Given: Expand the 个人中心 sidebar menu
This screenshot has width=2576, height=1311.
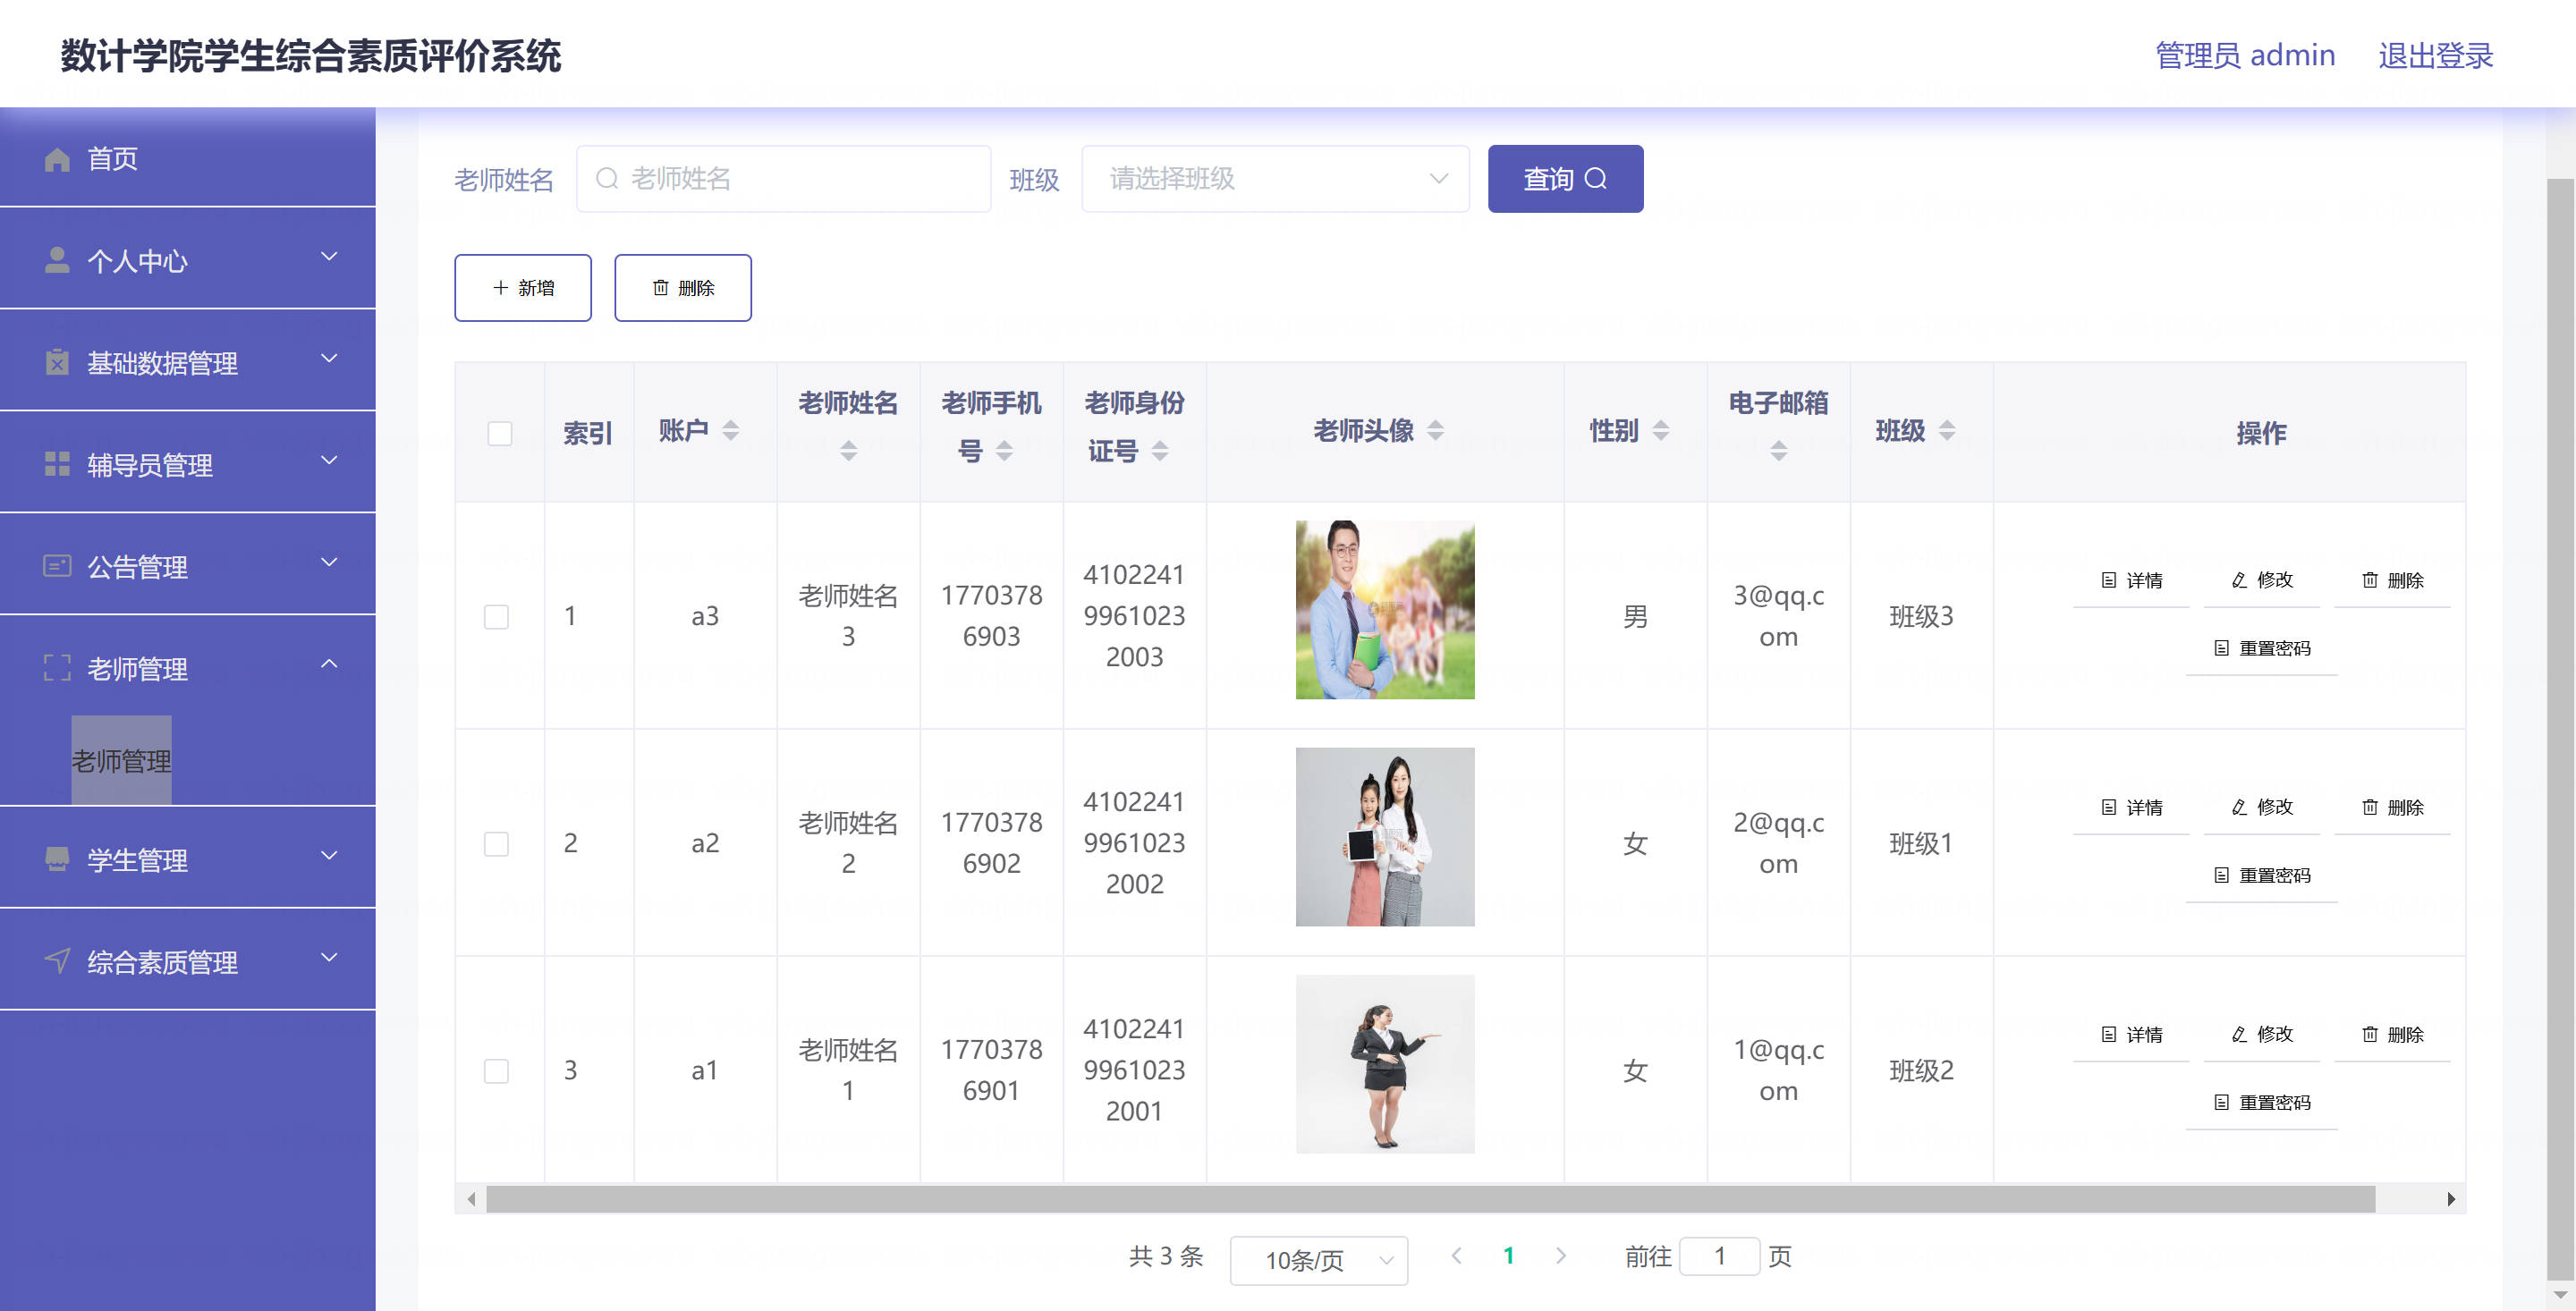Looking at the screenshot, I should pos(188,259).
